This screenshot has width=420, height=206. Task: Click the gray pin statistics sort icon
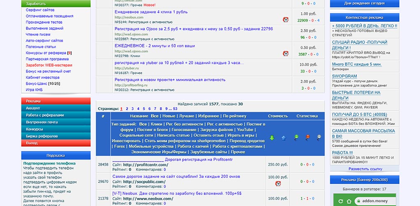(319, 138)
